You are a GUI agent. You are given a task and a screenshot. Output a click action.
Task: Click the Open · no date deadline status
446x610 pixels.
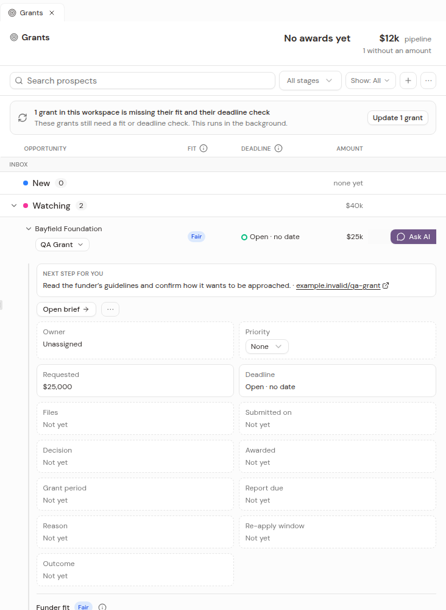coord(271,237)
